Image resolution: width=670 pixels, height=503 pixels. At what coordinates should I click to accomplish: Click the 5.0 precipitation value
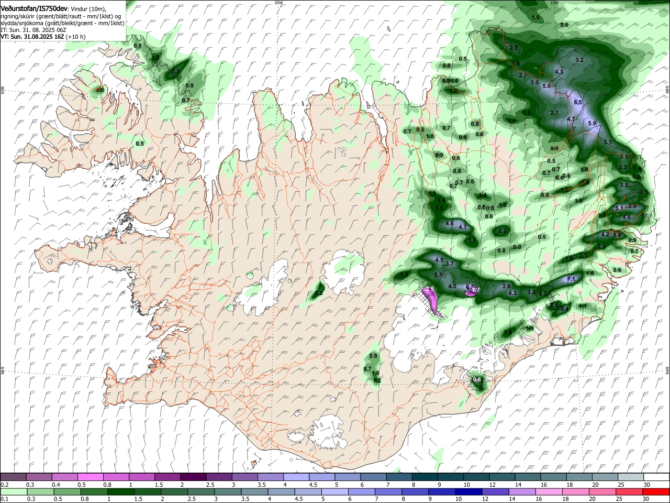pyautogui.click(x=546, y=86)
